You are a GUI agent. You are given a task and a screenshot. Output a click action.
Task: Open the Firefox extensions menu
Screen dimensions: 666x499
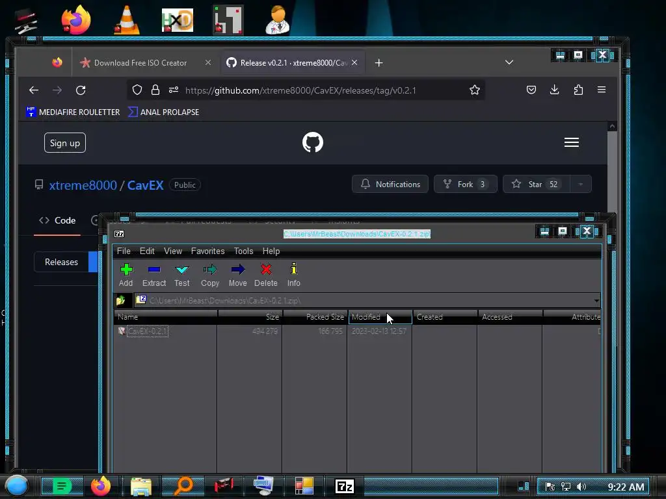[x=578, y=90]
